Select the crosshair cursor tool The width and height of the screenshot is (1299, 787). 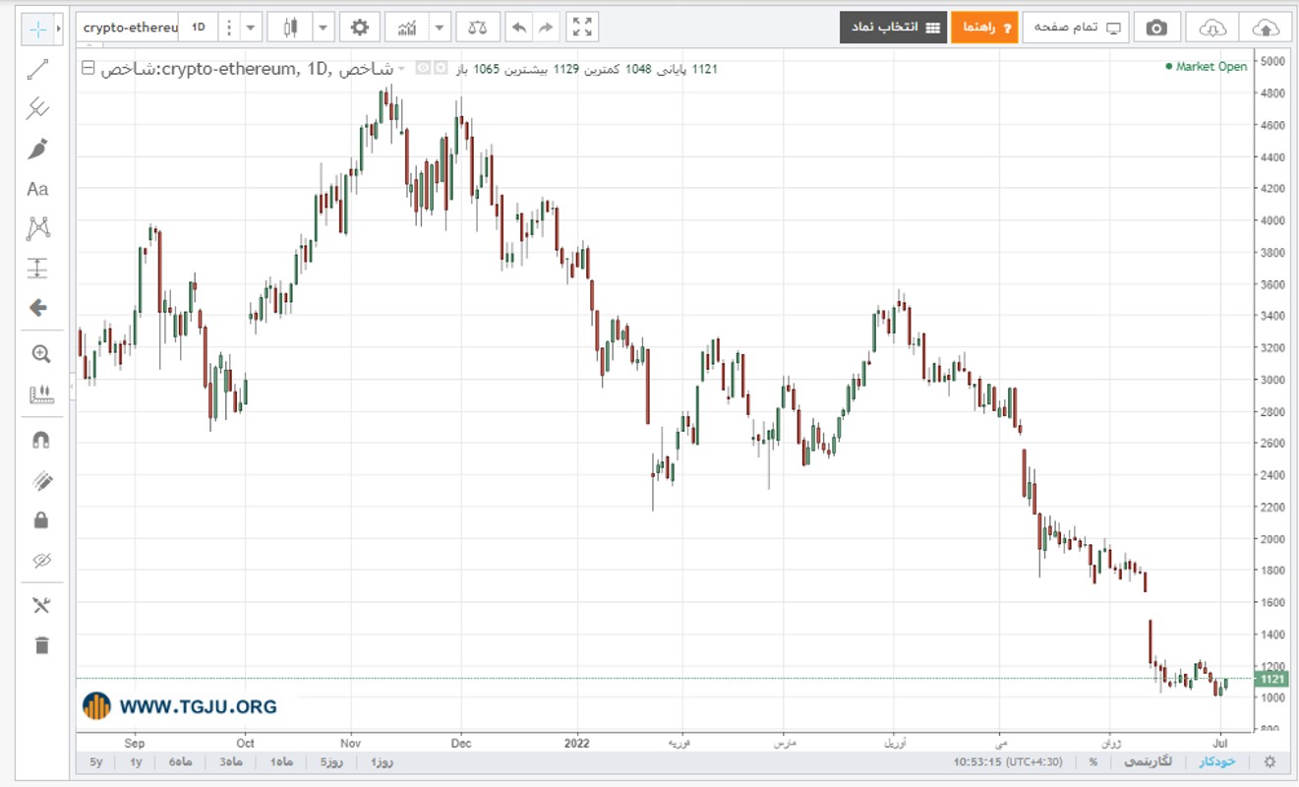pyautogui.click(x=37, y=28)
